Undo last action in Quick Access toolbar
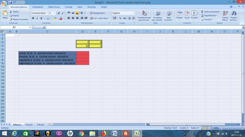Image resolution: width=245 pixels, height=137 pixels. coord(14,2)
